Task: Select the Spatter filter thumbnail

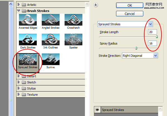Action: click(x=73, y=40)
